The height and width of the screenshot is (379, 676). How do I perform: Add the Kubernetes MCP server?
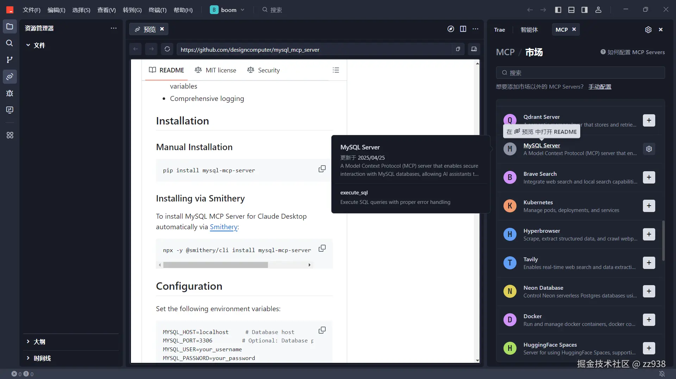tap(649, 206)
